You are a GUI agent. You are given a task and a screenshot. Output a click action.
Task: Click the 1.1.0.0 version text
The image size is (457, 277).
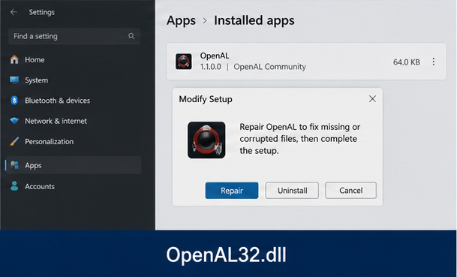point(210,67)
